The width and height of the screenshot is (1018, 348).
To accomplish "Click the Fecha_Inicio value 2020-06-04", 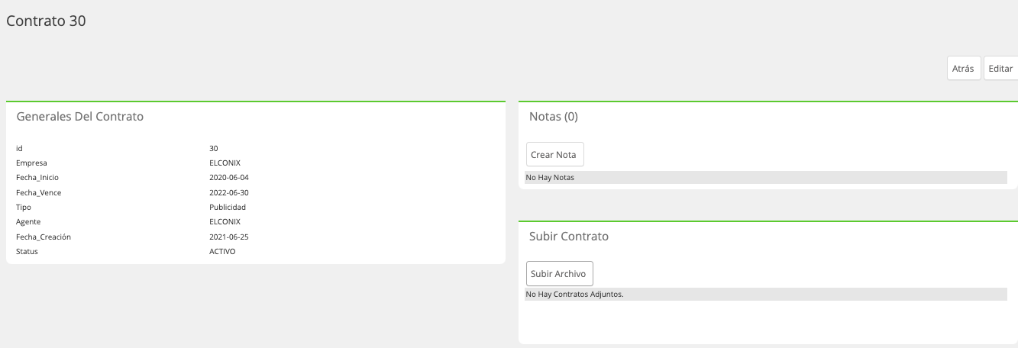I will pyautogui.click(x=229, y=177).
